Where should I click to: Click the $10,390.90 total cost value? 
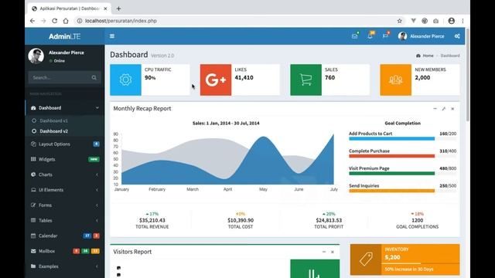click(x=241, y=220)
